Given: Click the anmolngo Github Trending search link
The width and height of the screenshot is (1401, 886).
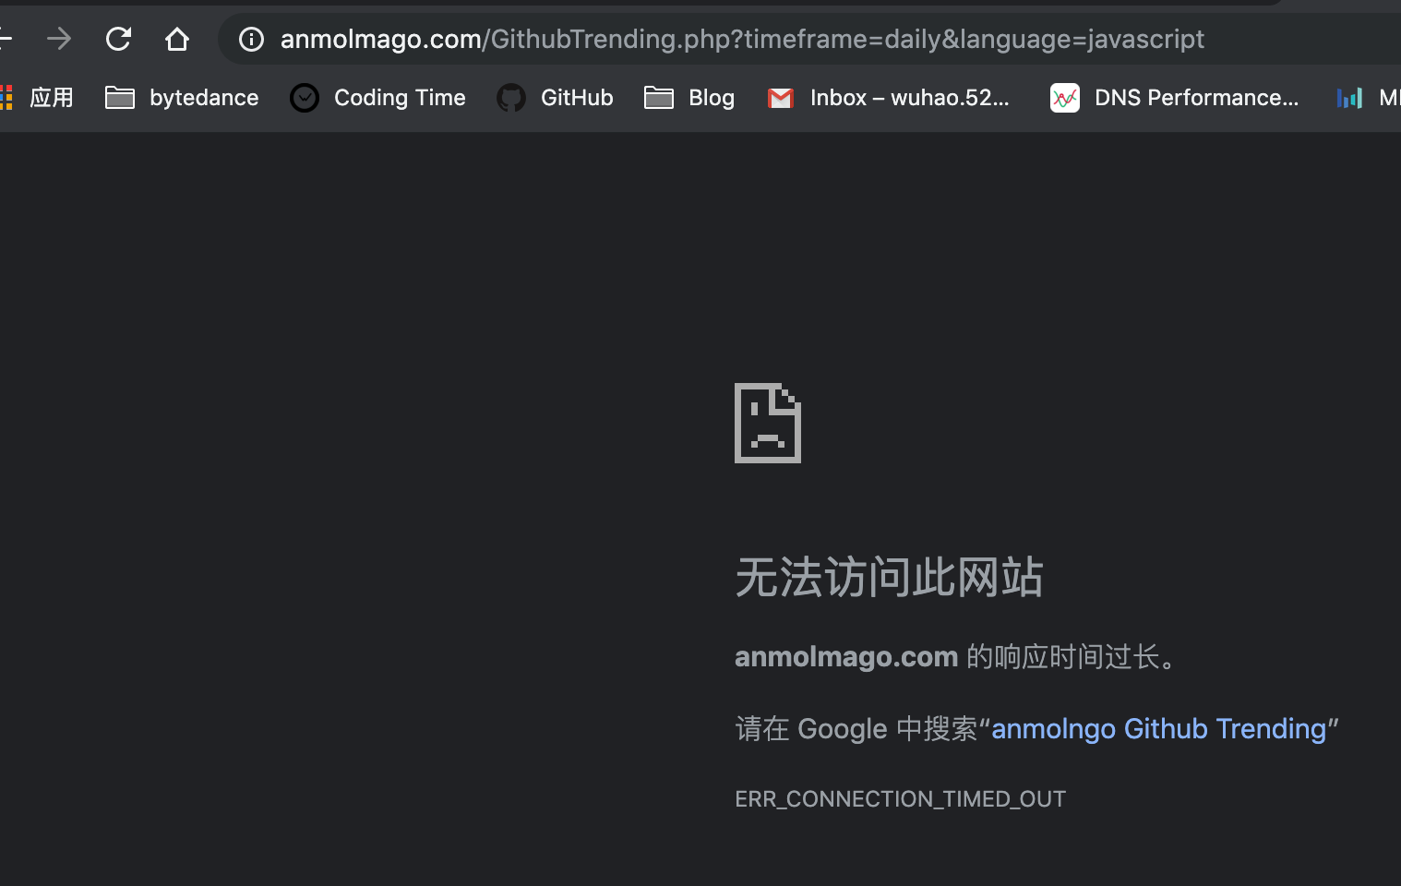Looking at the screenshot, I should click(1158, 728).
